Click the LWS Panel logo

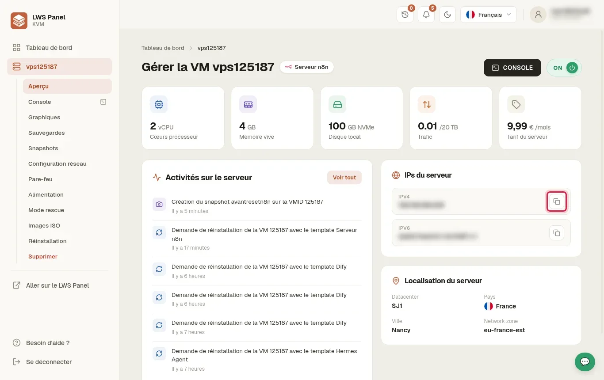(19, 21)
